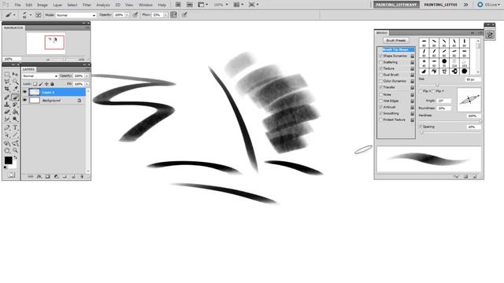This screenshot has width=504, height=283.
Task: Select the Zoom tool in toolbox
Action: point(15,150)
